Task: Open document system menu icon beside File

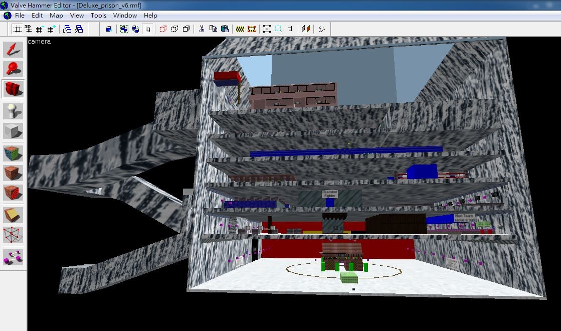Action: pos(7,16)
